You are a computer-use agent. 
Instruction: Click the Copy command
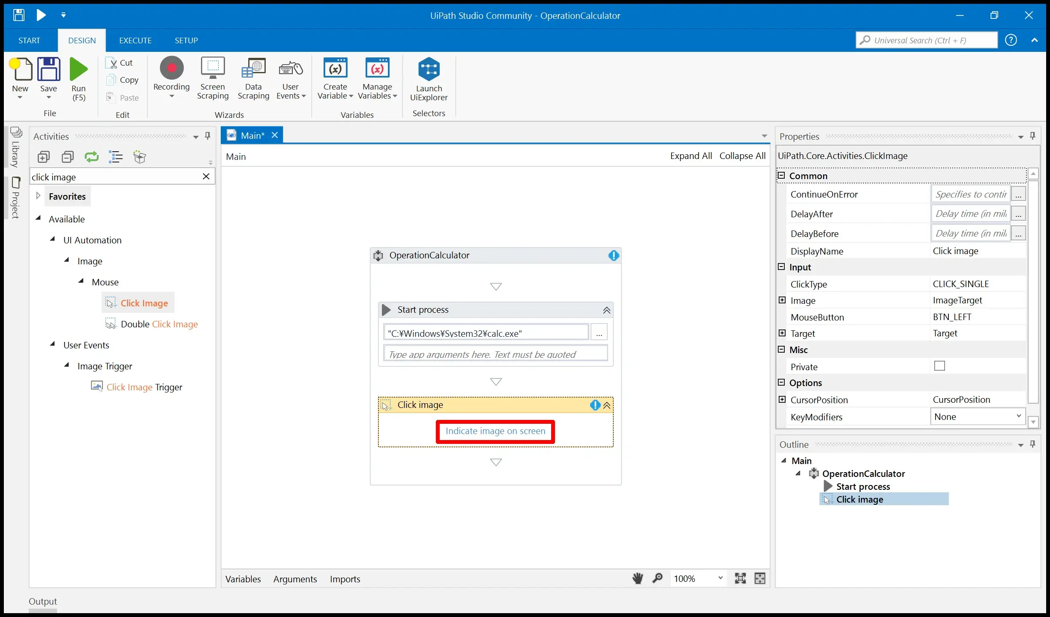[123, 80]
